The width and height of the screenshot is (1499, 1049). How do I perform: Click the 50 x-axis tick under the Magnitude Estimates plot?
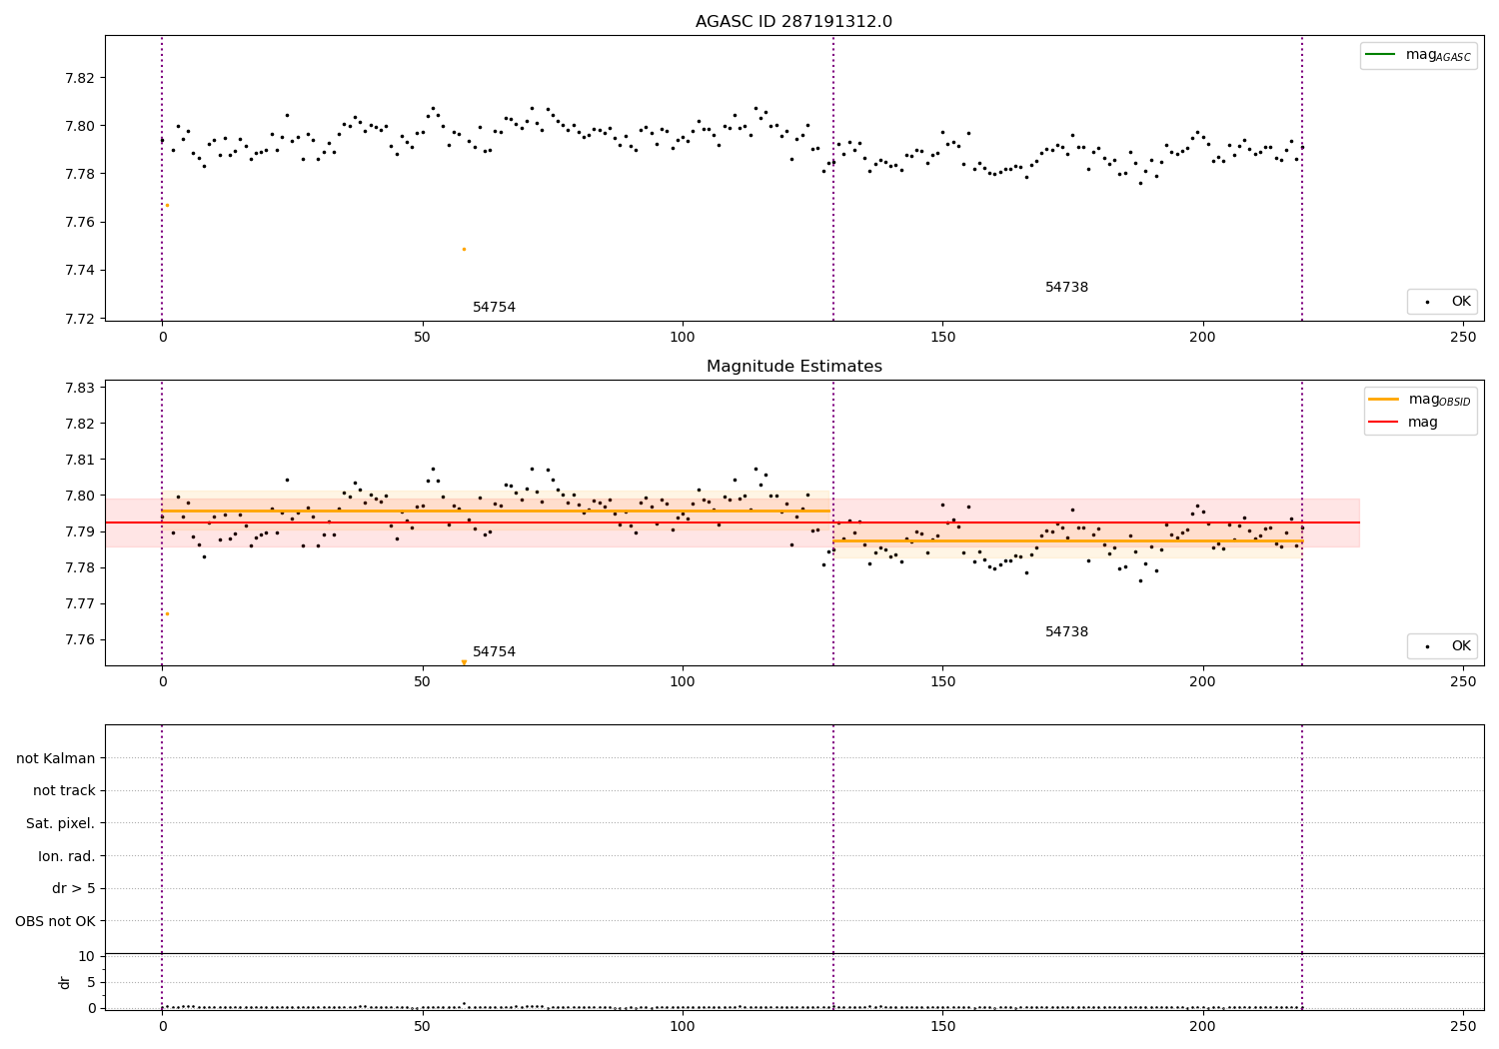(423, 682)
